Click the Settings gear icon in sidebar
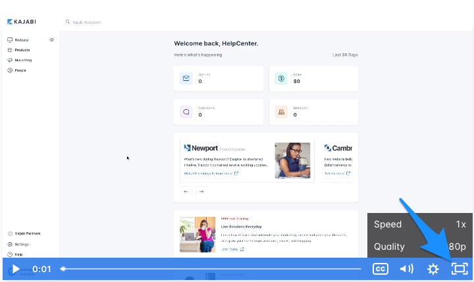The height and width of the screenshot is (282, 474). (10, 245)
